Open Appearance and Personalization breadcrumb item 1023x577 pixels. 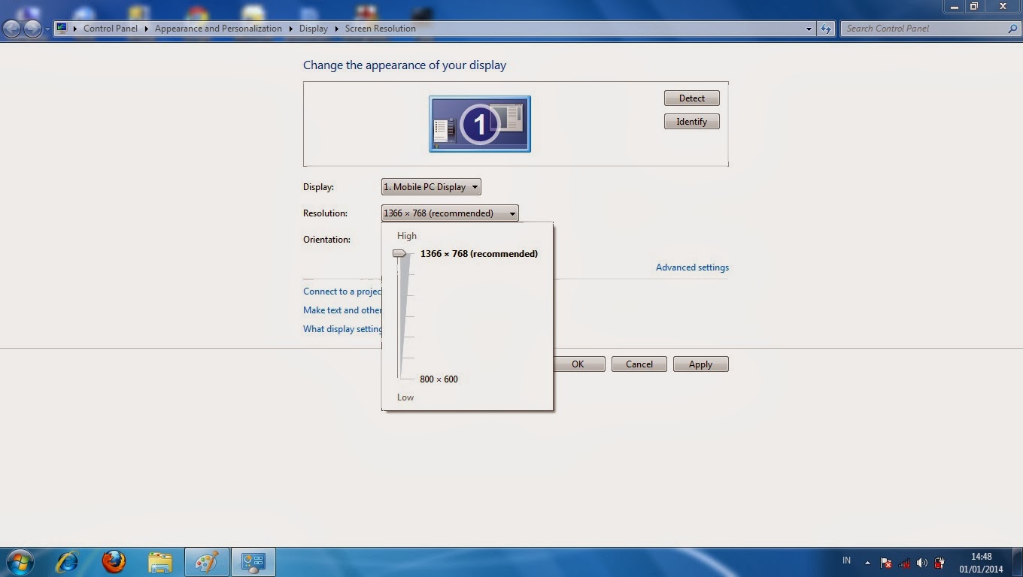[218, 28]
